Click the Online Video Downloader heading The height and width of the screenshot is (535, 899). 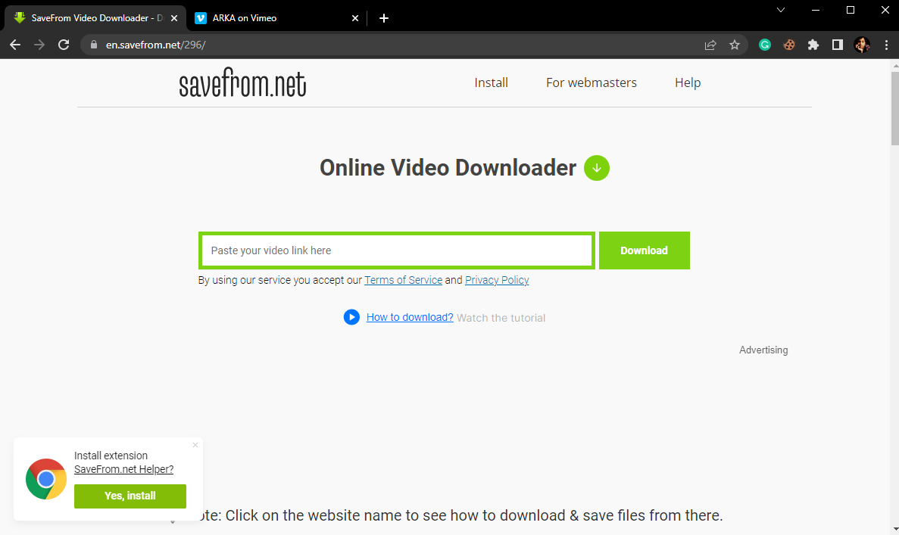click(x=448, y=168)
